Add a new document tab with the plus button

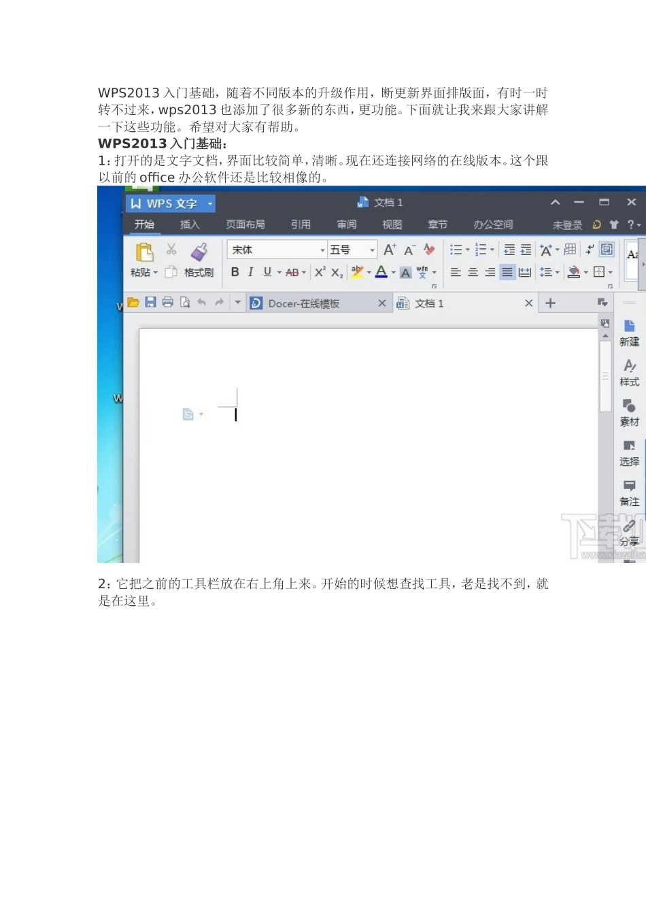551,303
